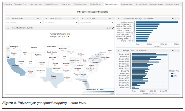Maximize the Quantity of Claims by State panel

point(113,28)
